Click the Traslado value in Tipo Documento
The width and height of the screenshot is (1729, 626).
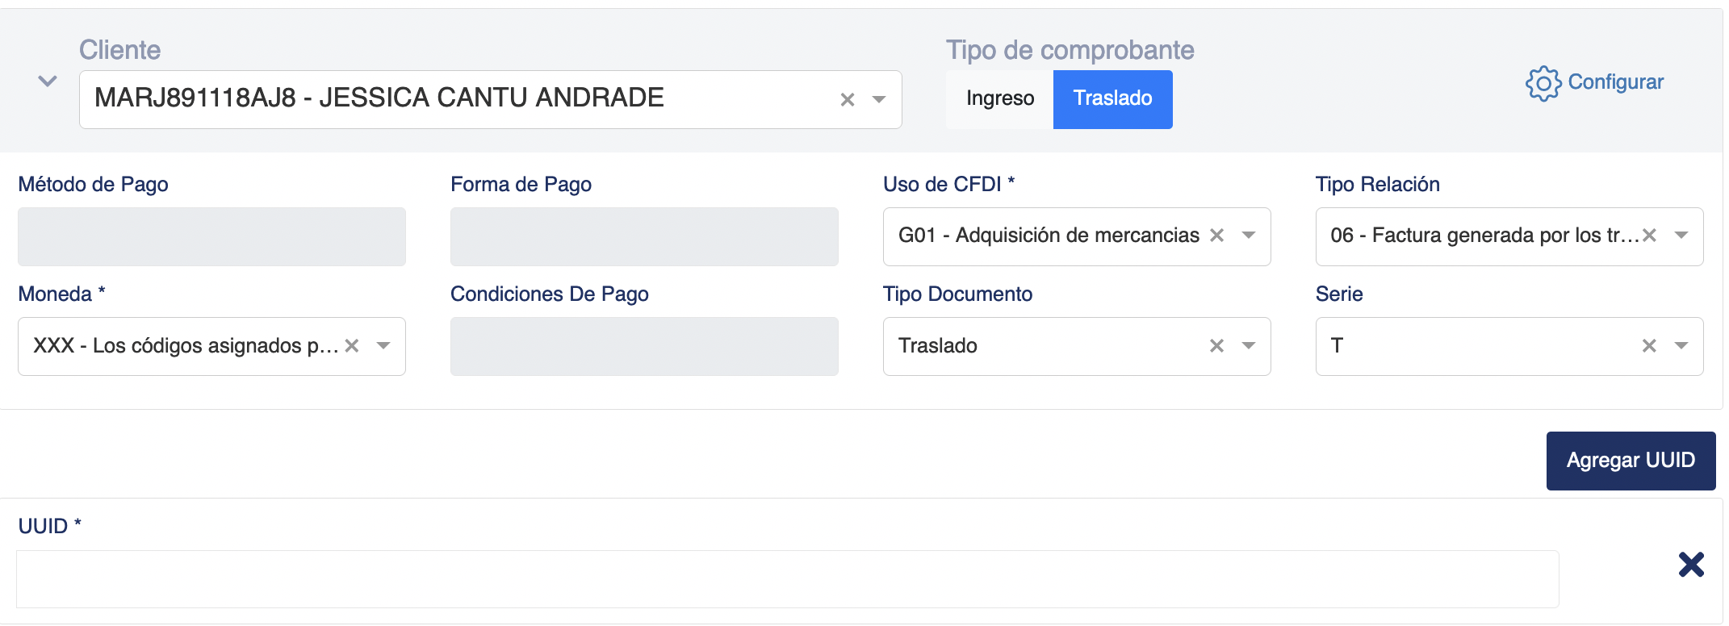[x=938, y=345]
